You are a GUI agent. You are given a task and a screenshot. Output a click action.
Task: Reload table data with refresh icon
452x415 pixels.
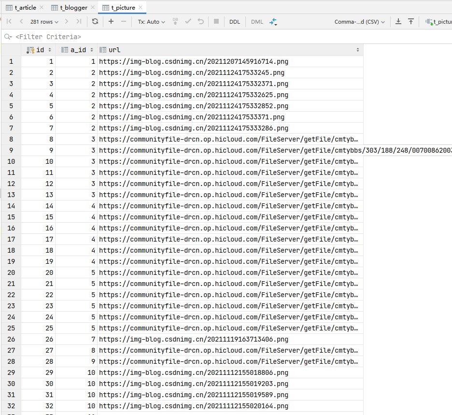click(x=95, y=21)
